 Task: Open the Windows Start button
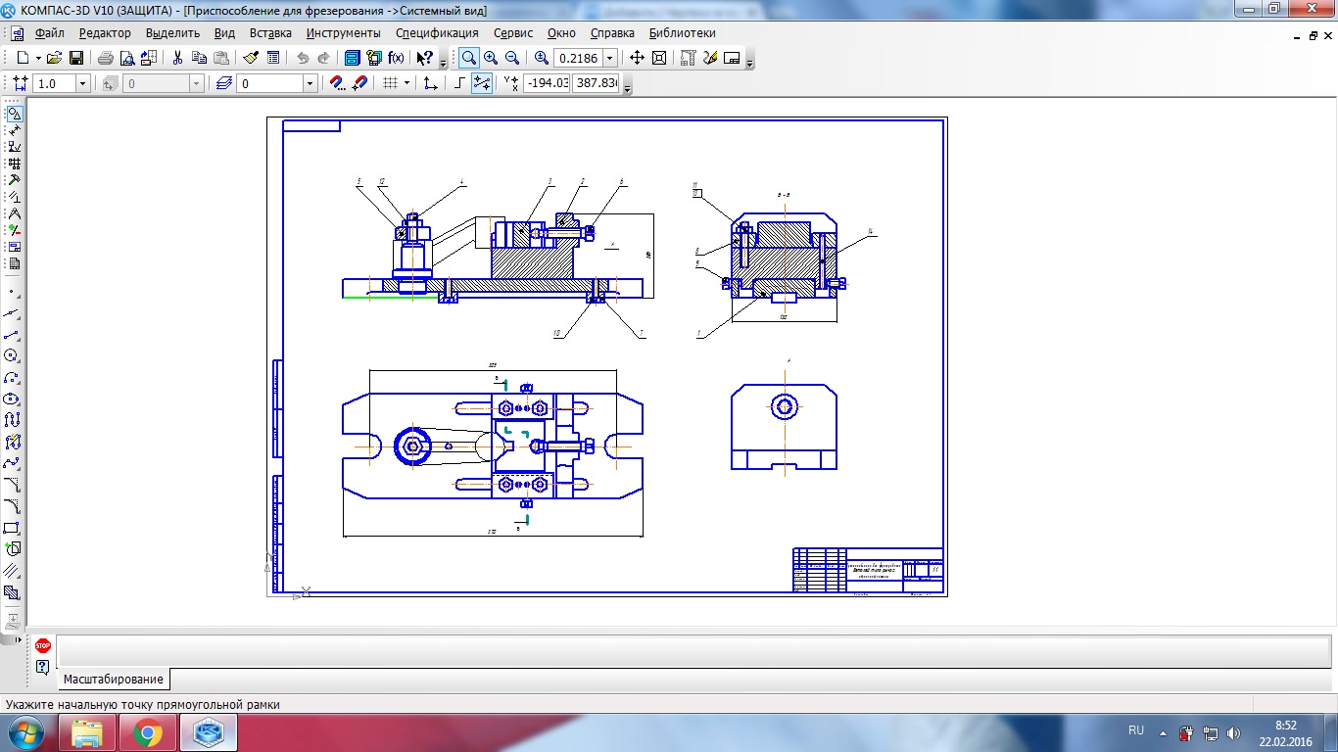point(24,731)
